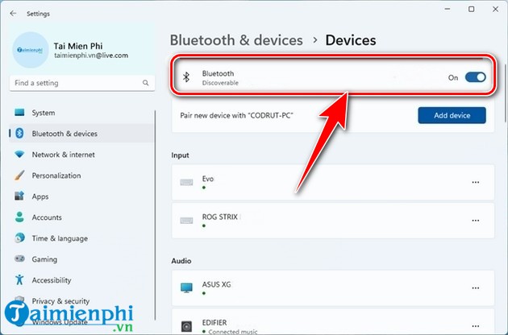Open Time & language settings
This screenshot has width=508, height=335.
82,238
